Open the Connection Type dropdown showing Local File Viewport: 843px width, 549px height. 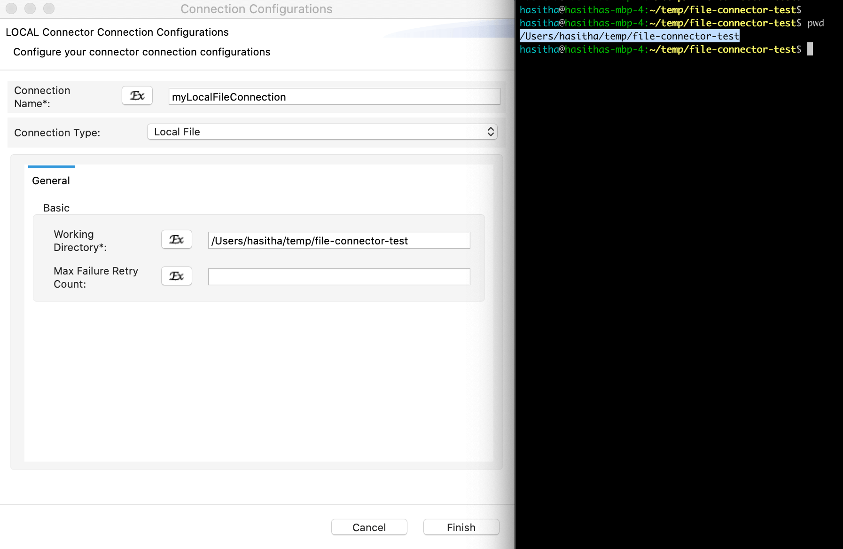point(322,132)
